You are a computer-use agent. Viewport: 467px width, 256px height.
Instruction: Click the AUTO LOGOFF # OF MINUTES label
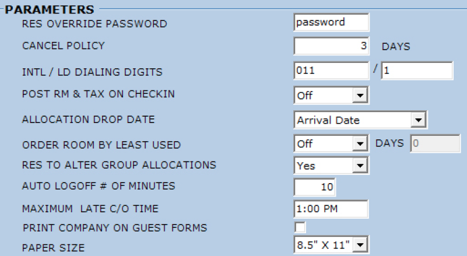pos(98,187)
